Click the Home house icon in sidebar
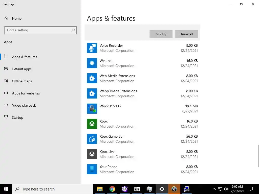This screenshot has width=259, height=194. click(x=6, y=18)
